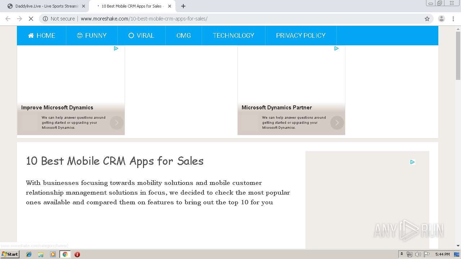
Task: Open Windows Media Player taskbar icon
Action: 53,254
